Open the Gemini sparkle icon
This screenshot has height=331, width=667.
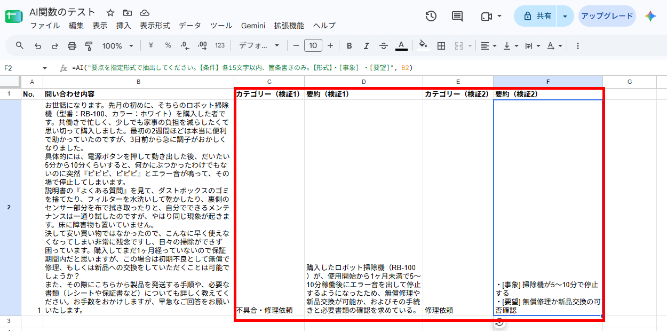coord(650,16)
